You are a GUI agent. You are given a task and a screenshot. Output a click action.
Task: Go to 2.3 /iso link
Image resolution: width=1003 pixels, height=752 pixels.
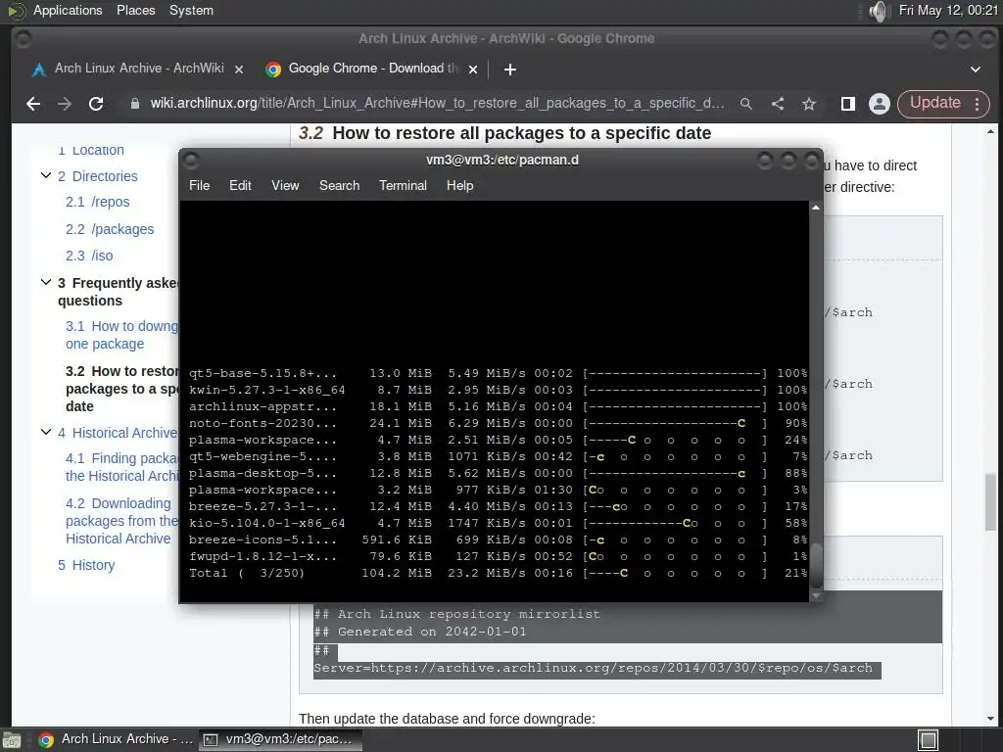89,256
